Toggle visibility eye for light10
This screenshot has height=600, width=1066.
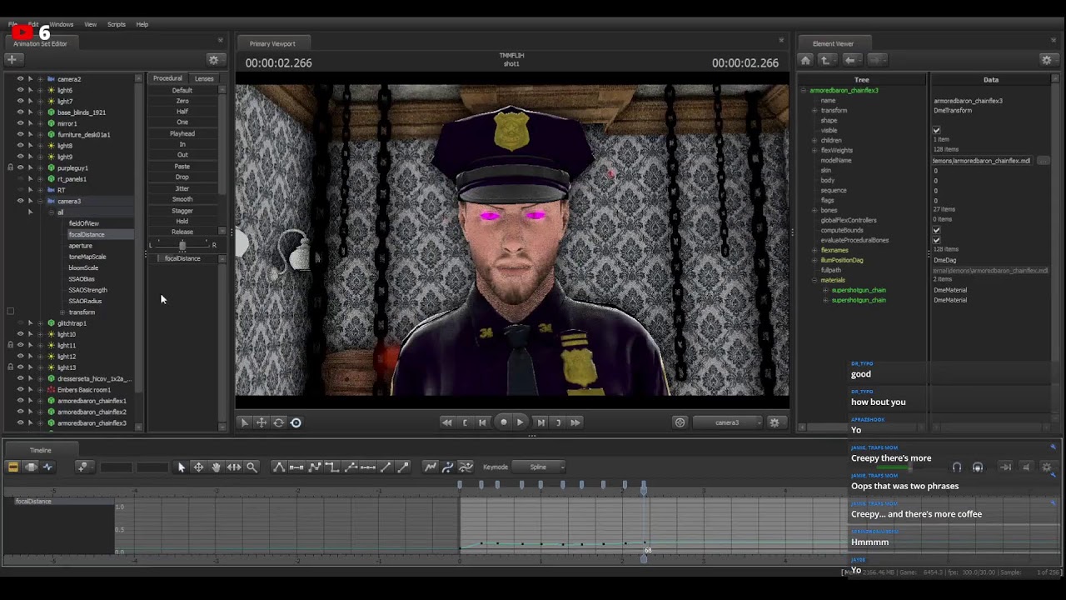coord(20,334)
